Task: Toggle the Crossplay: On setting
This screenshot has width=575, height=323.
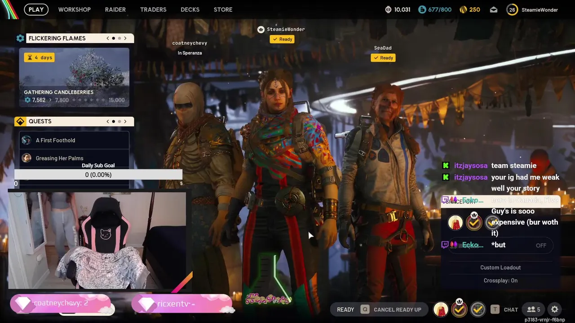Action: [500, 280]
